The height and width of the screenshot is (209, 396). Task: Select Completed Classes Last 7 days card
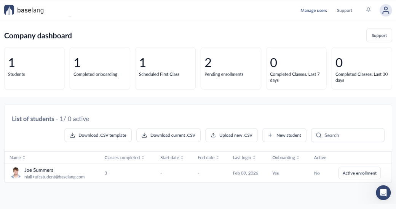coord(296,68)
